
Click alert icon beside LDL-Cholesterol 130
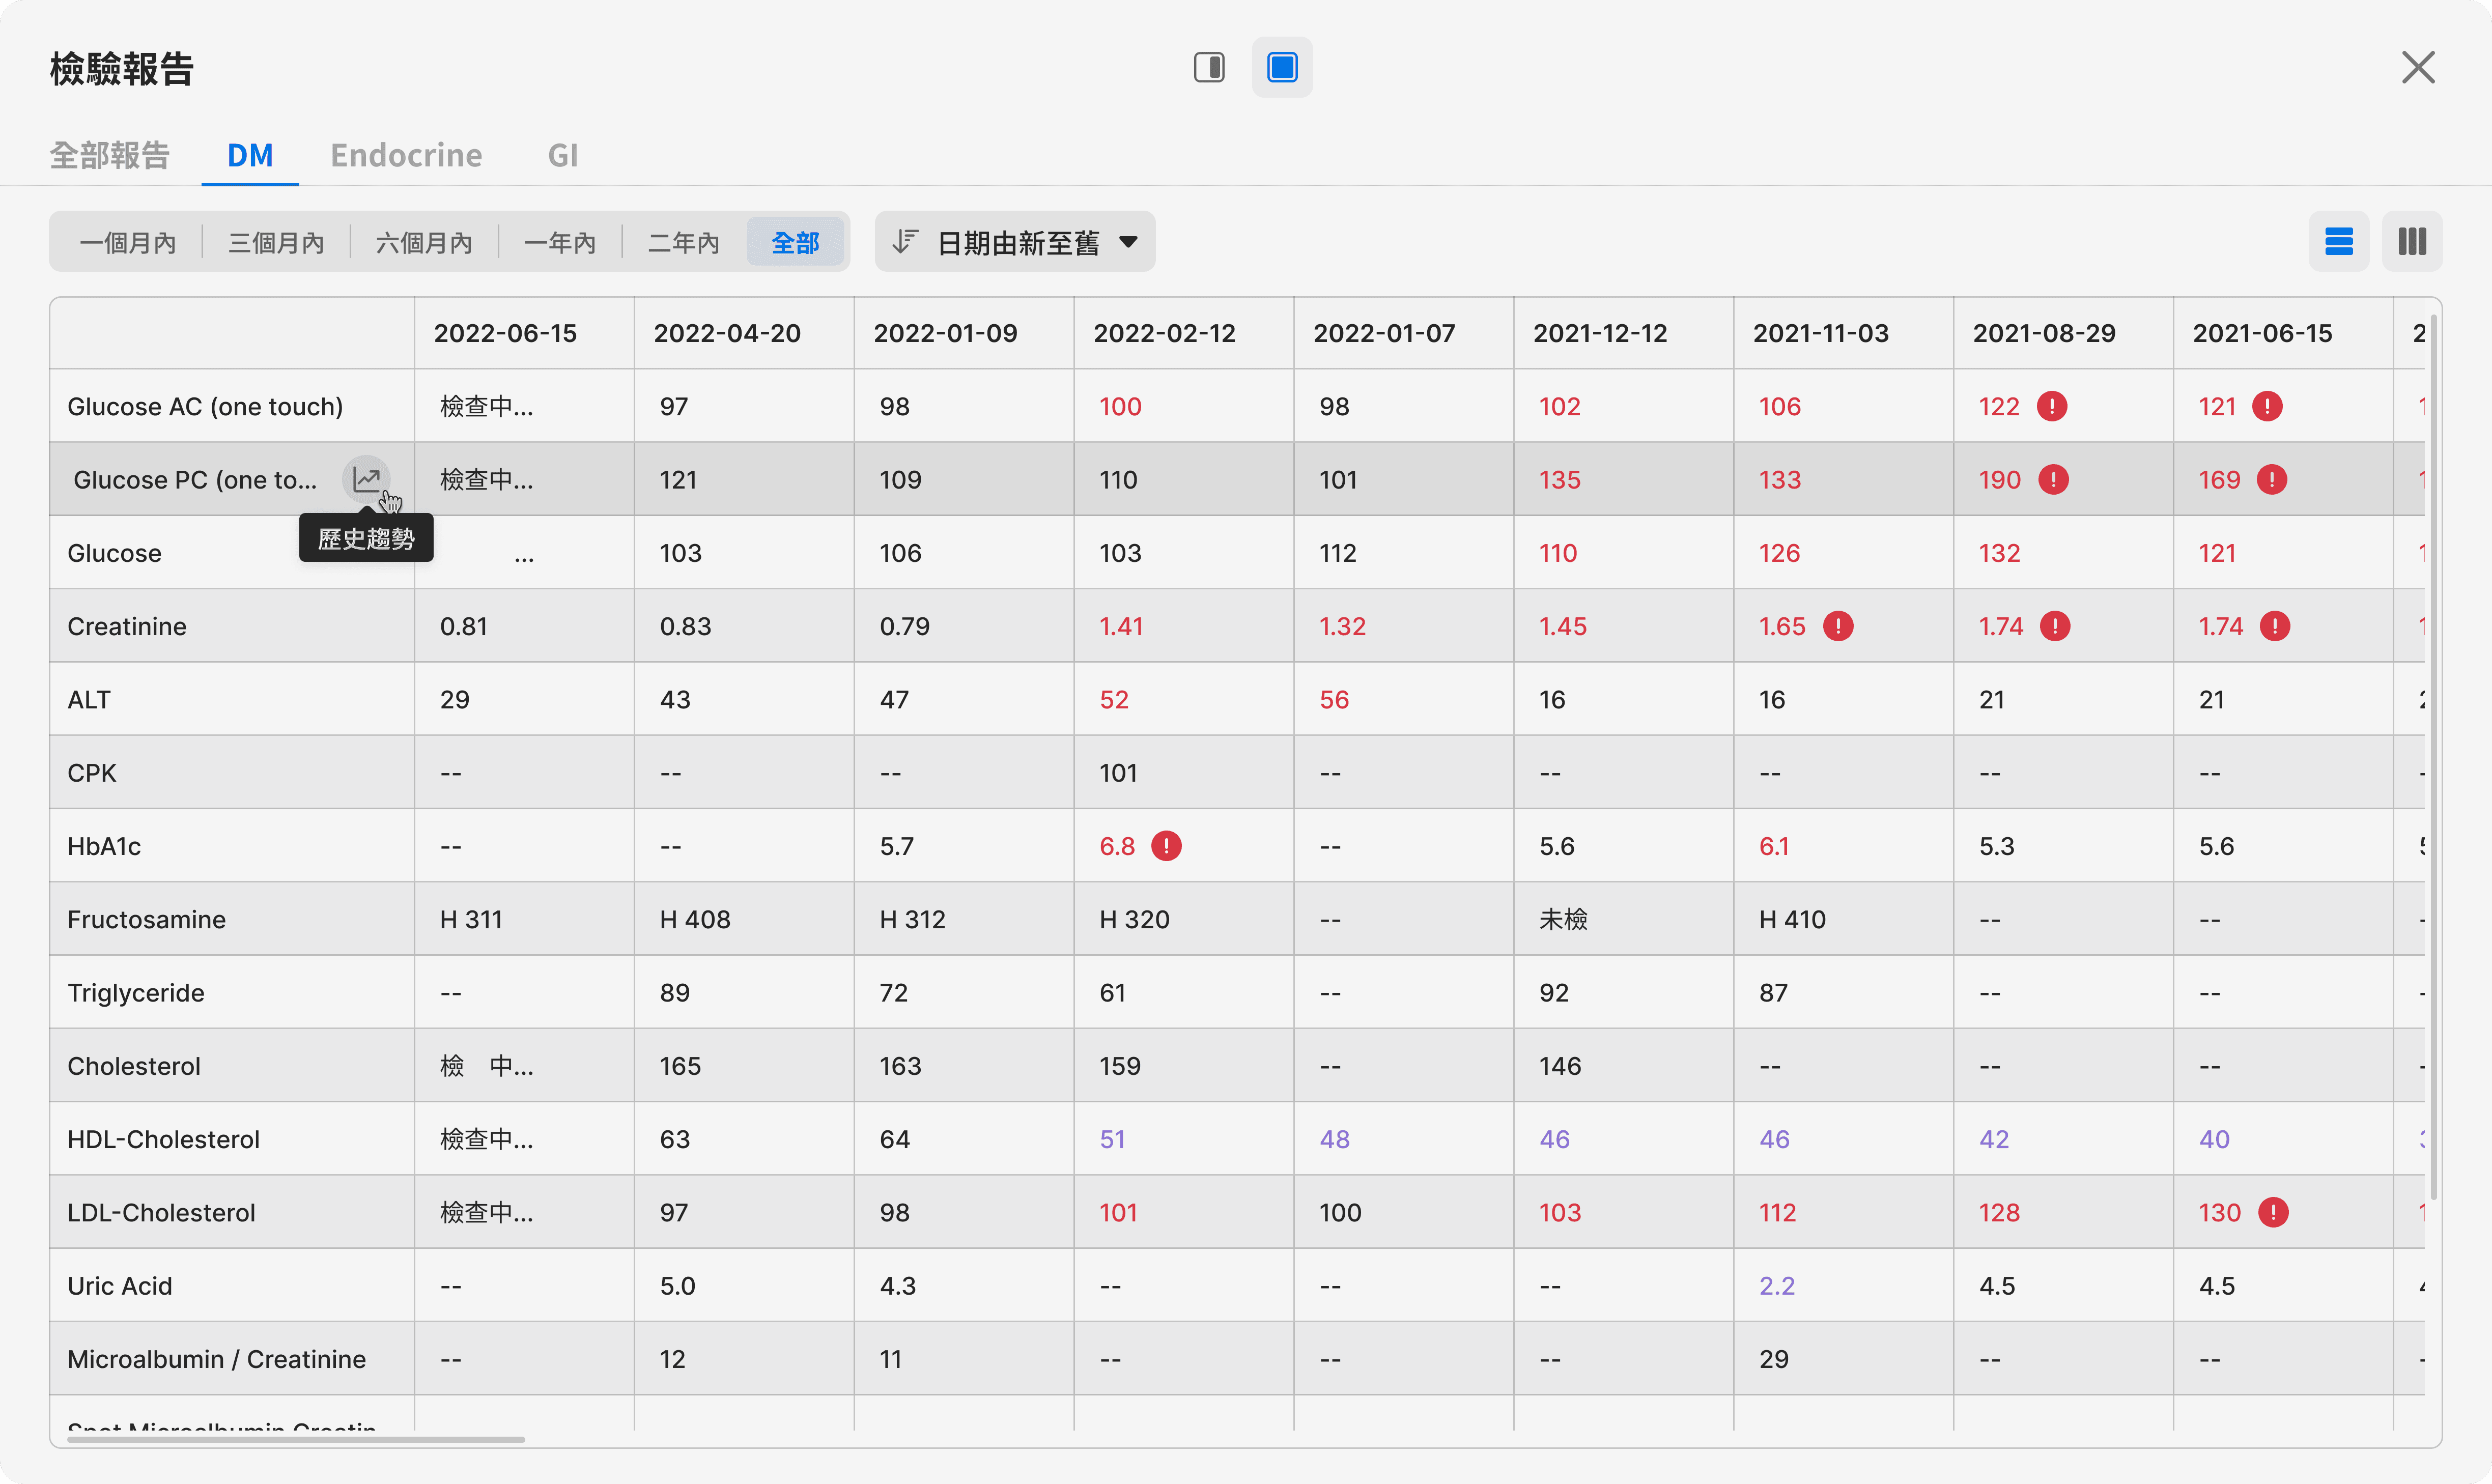click(2273, 1212)
